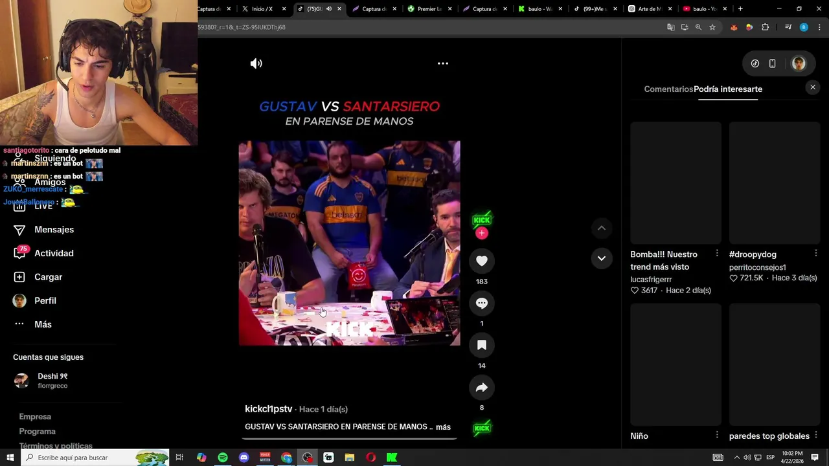Click the TikTok coin icon
The height and width of the screenshot is (466, 829).
point(755,63)
